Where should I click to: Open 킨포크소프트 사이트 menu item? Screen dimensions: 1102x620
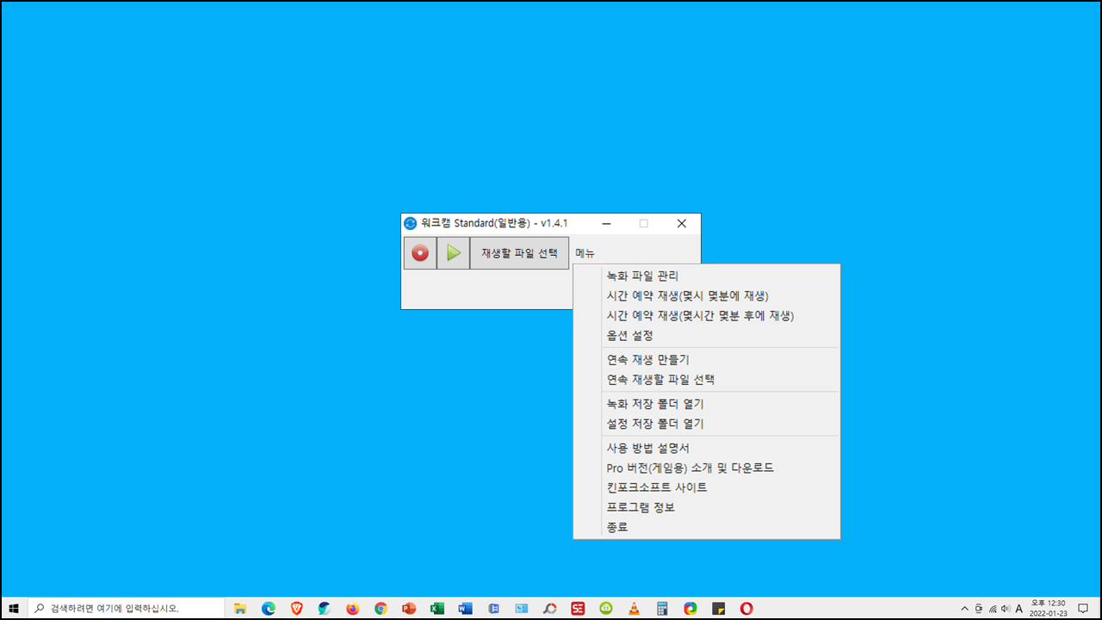coord(706,487)
